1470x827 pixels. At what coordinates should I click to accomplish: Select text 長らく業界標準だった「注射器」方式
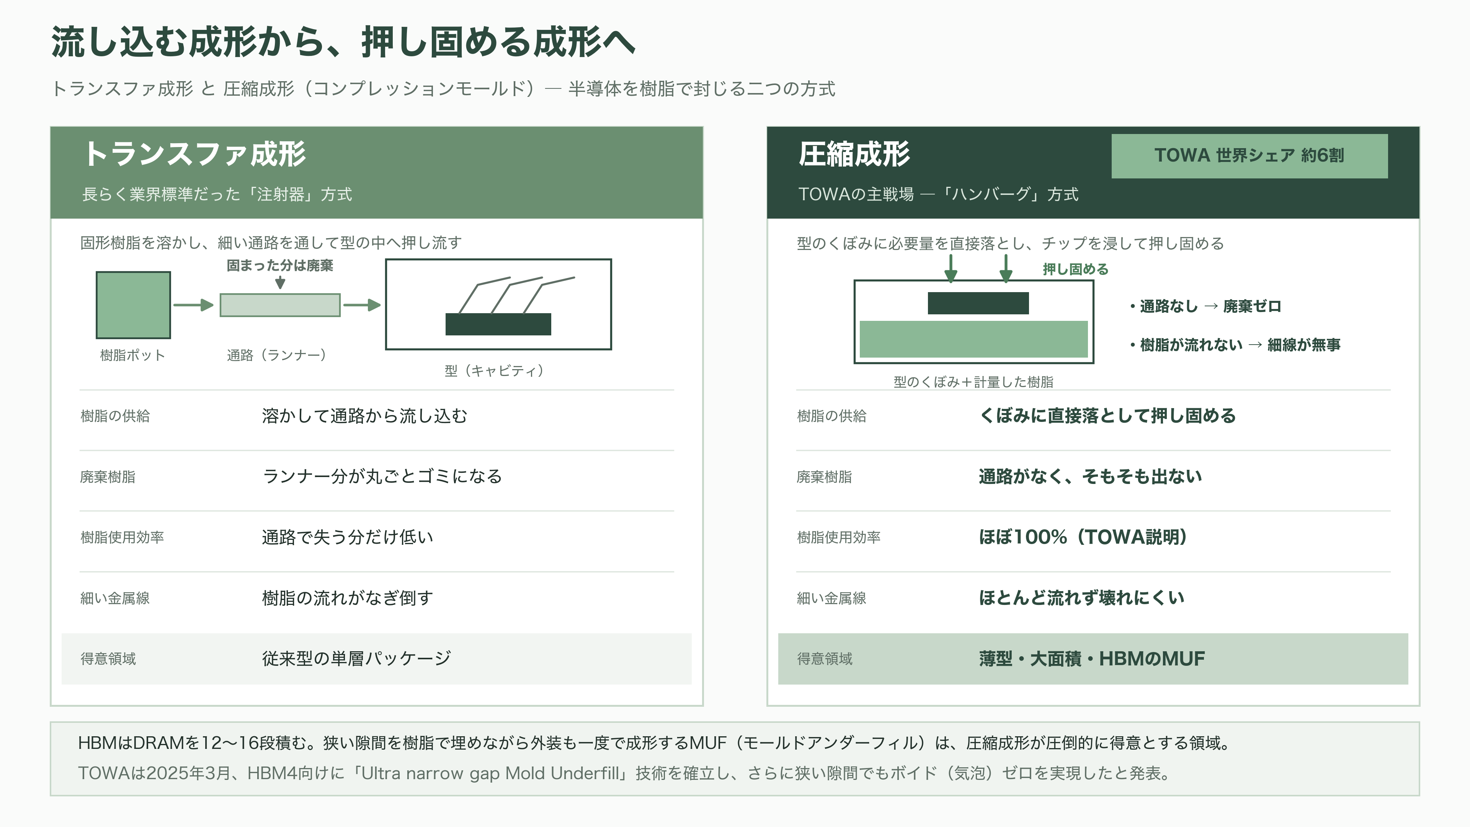[217, 194]
